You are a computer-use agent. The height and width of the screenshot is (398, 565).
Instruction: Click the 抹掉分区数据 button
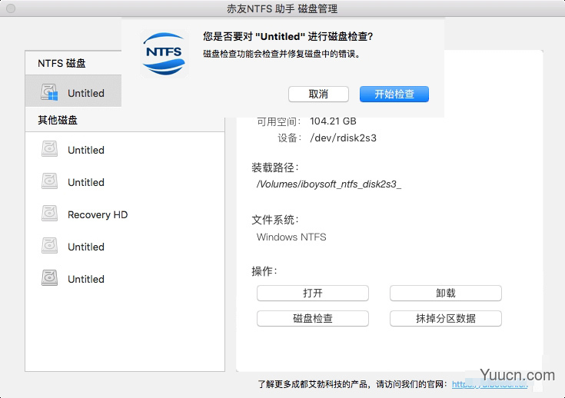pos(445,318)
